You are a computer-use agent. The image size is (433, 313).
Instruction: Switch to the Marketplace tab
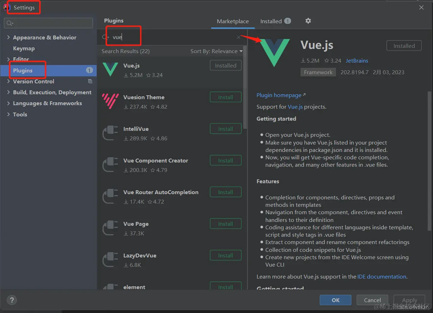[233, 21]
